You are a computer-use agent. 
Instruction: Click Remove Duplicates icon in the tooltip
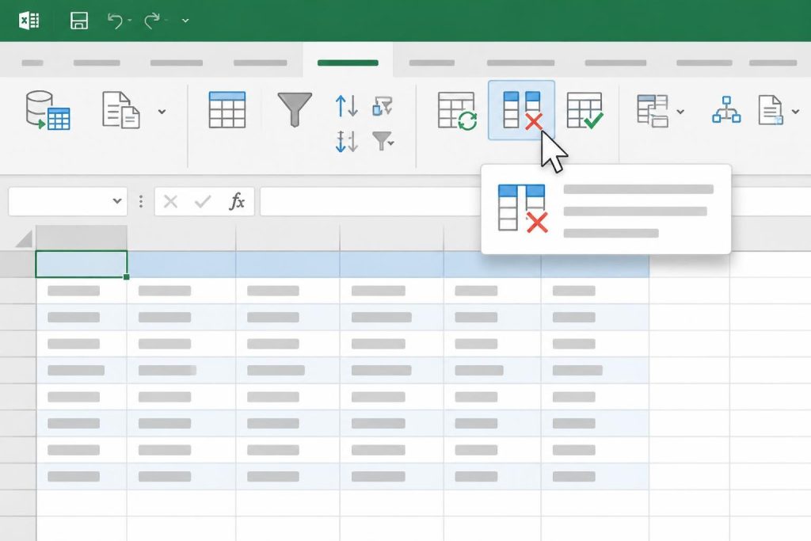pyautogui.click(x=522, y=208)
